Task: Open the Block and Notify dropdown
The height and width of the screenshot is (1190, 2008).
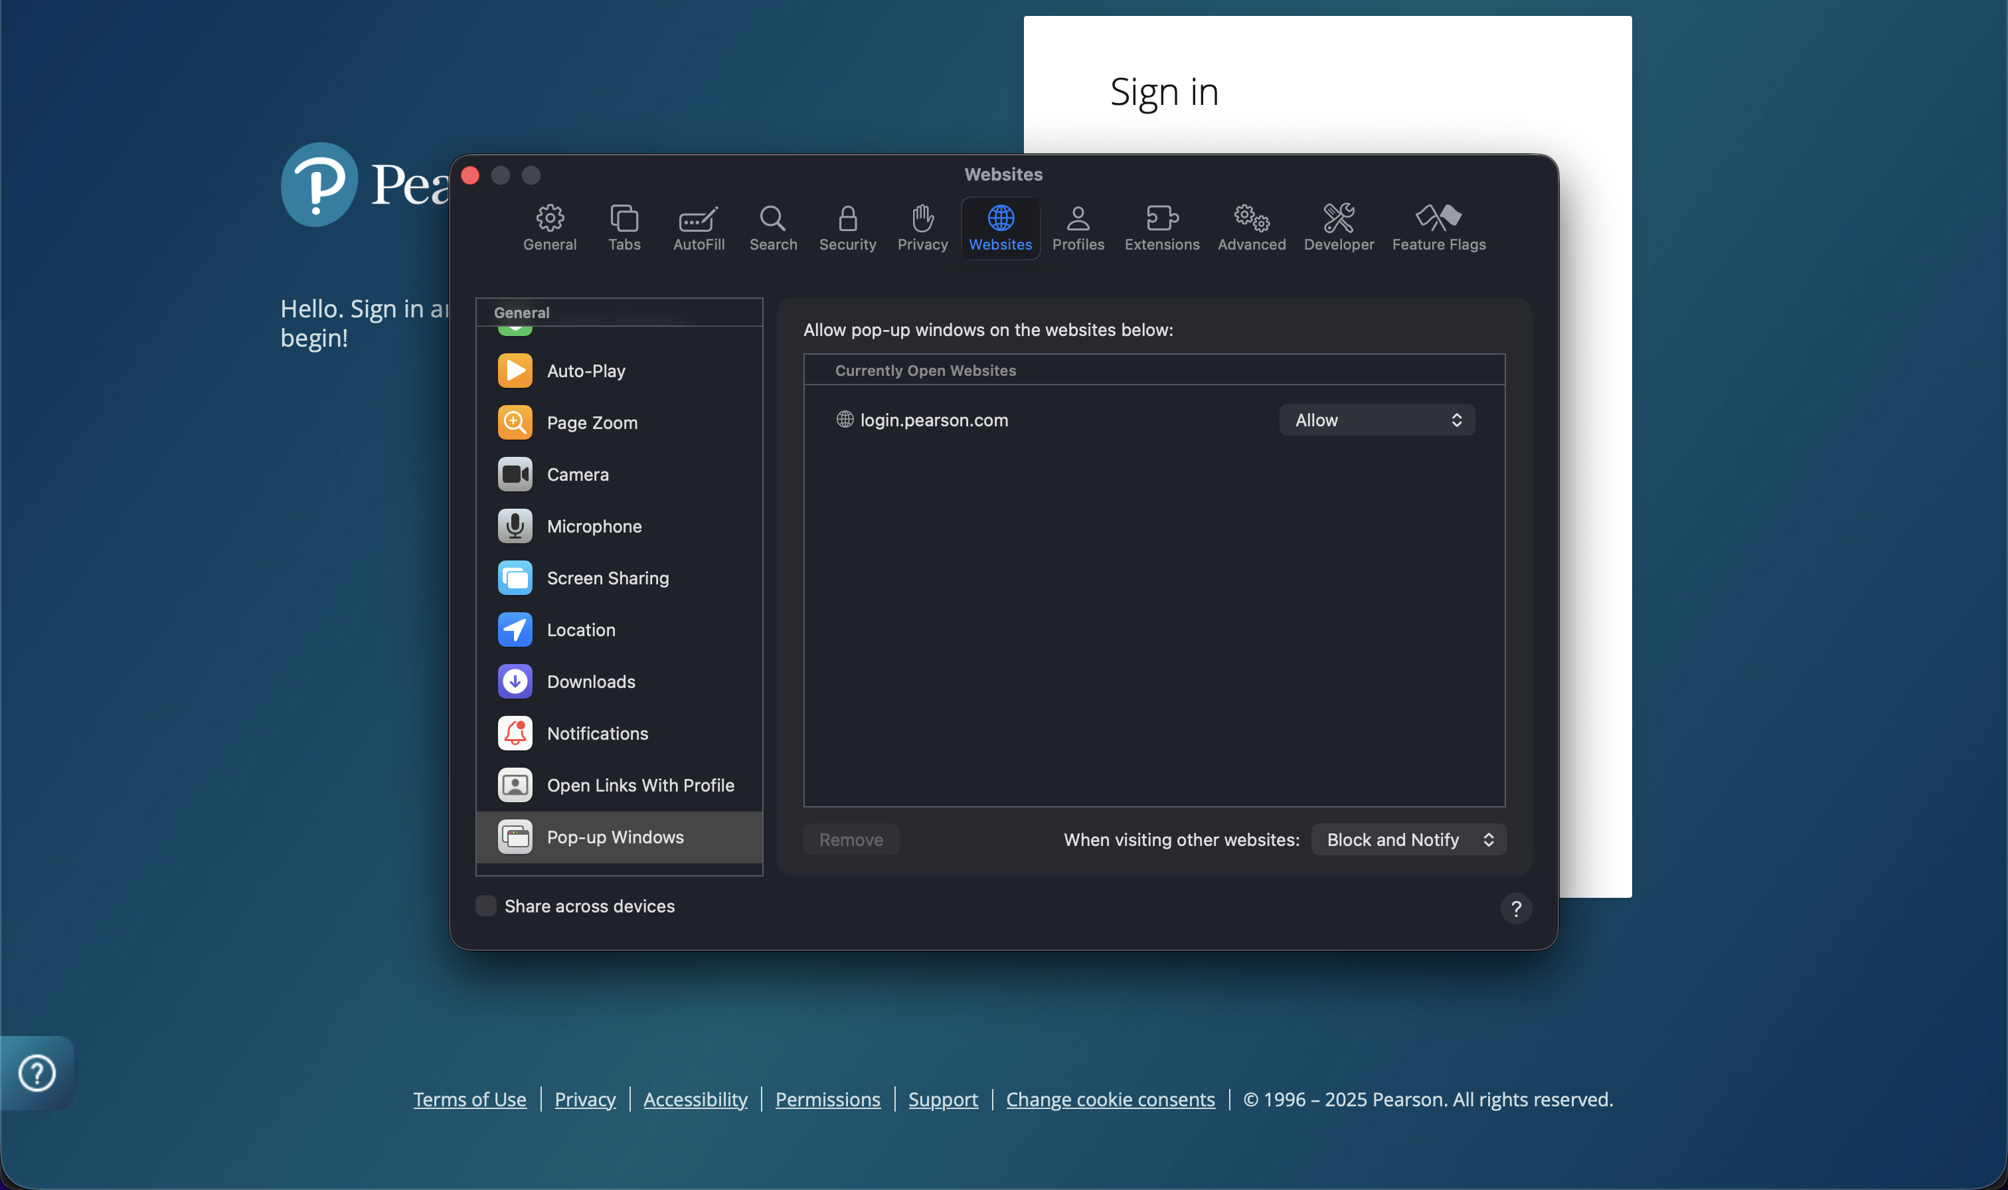Action: click(1408, 839)
